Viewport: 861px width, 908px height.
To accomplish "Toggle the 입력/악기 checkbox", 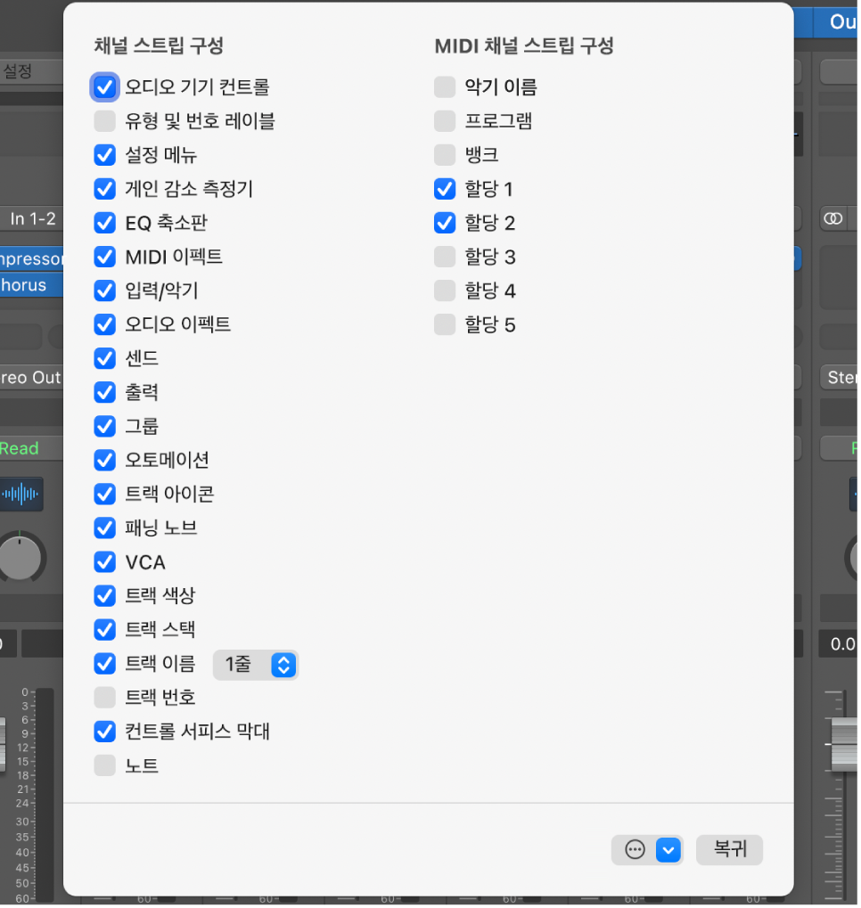I will pyautogui.click(x=105, y=290).
